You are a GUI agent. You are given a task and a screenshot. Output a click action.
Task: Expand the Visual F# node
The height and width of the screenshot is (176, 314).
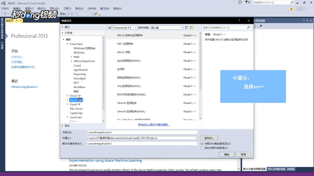point(67,104)
